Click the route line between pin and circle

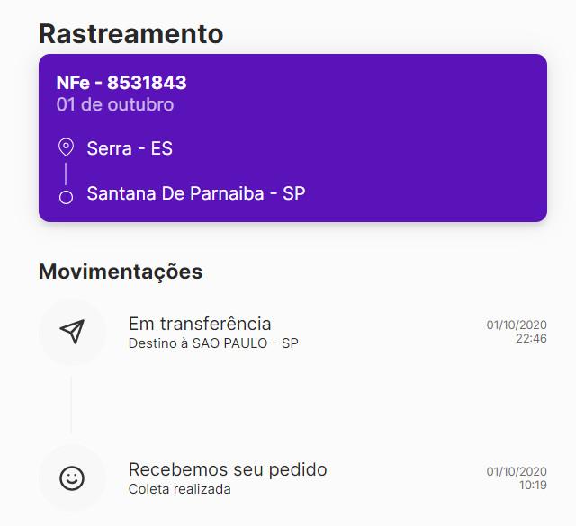tap(66, 174)
